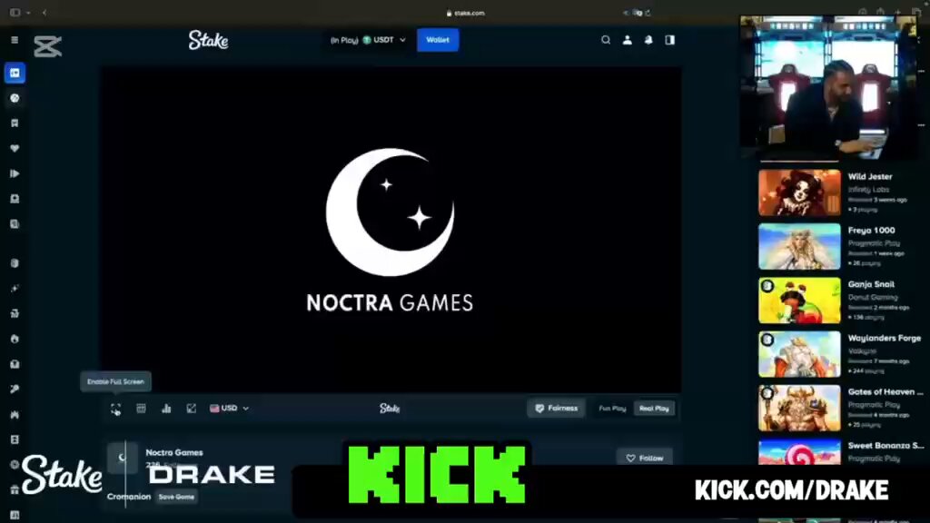Open the Wild Jester game thumbnail
The image size is (930, 523).
[799, 192]
